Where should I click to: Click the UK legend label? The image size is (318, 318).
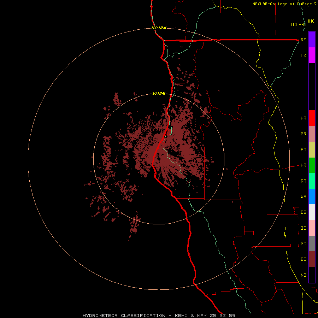[x=303, y=55]
